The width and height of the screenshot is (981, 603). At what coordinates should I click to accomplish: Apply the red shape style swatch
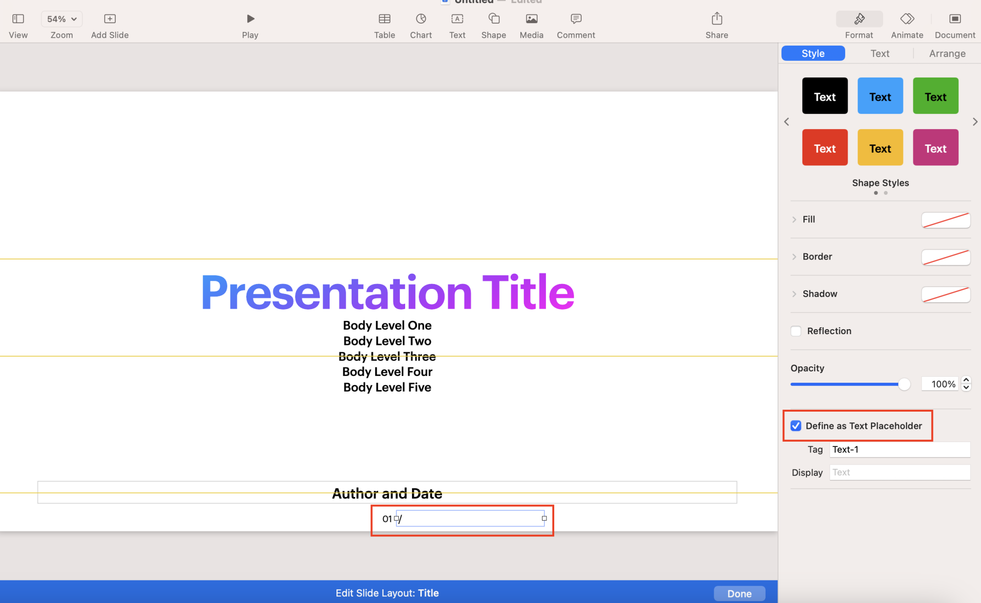[825, 147]
